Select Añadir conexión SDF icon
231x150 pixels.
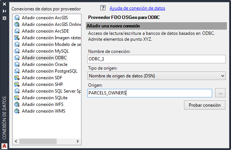[17, 78]
